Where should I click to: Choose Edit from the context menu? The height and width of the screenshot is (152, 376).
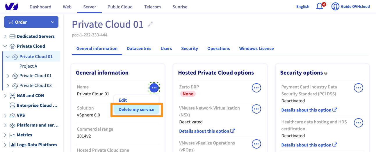click(123, 100)
